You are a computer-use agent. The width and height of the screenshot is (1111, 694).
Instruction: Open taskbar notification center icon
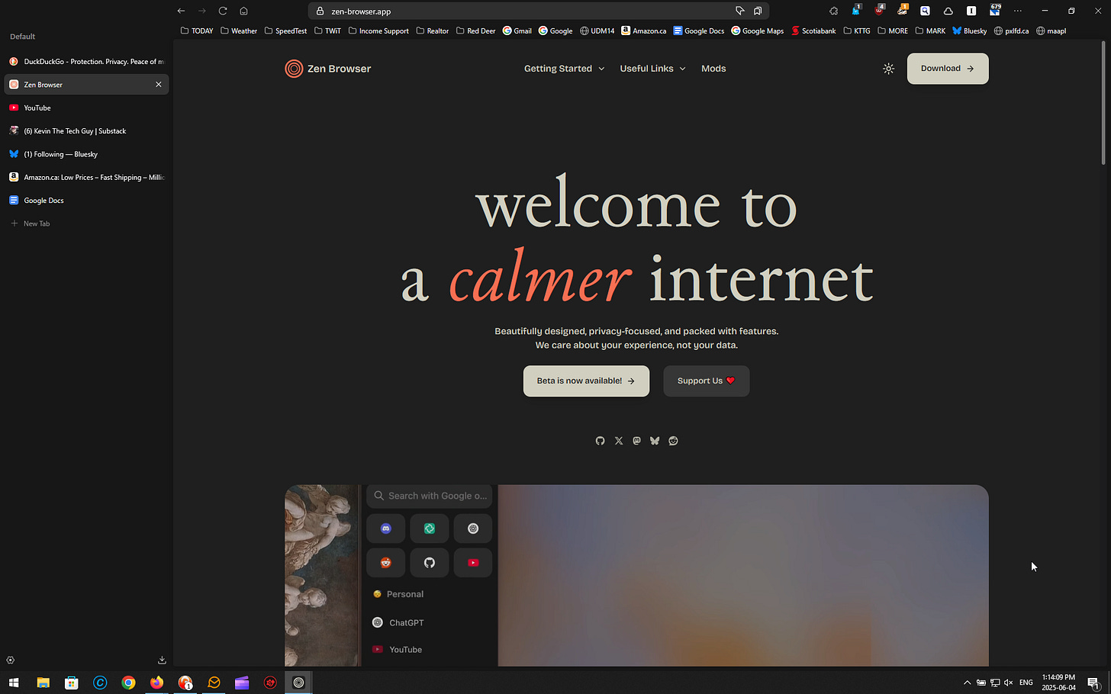tap(1093, 683)
